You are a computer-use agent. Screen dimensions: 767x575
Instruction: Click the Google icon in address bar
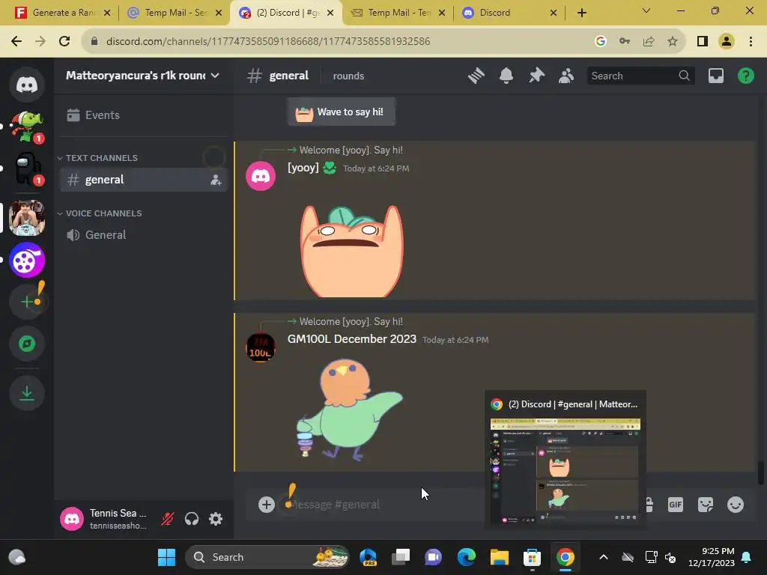601,42
